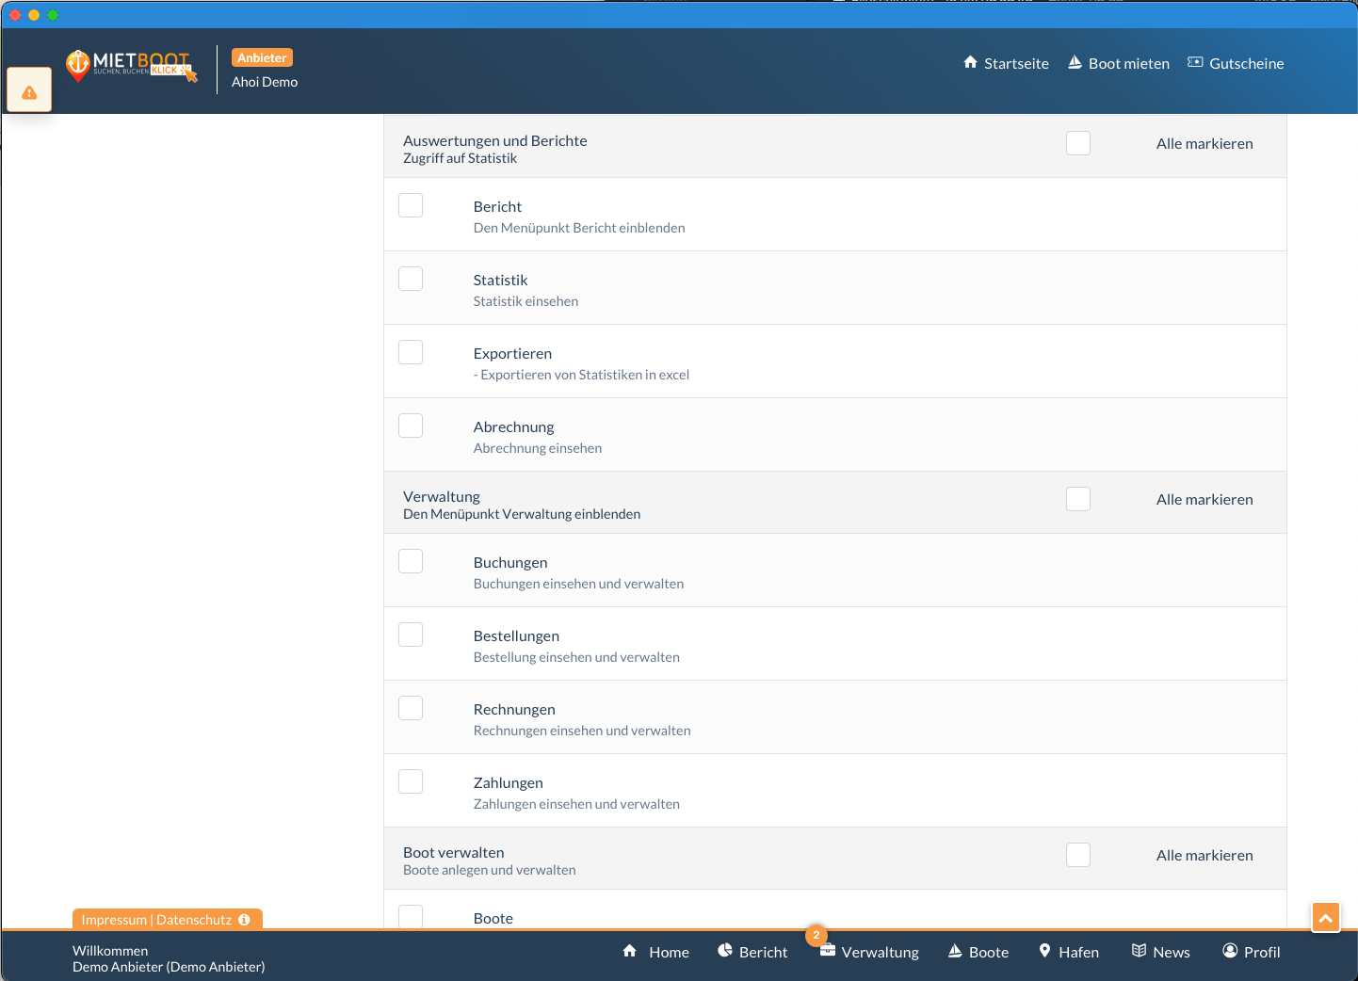Screen dimensions: 1358x981
Task: Enable the Bericht checkbox
Action: click(x=411, y=205)
